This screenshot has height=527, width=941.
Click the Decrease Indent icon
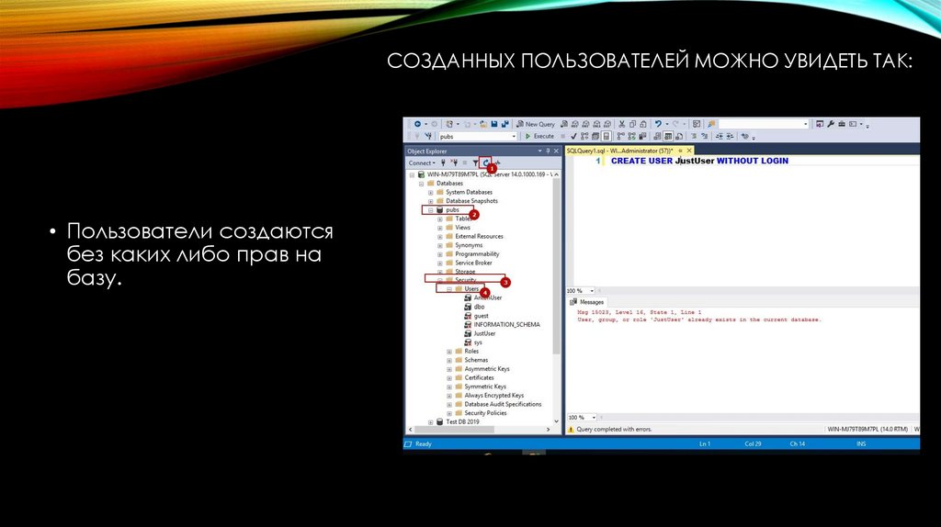[x=719, y=136]
